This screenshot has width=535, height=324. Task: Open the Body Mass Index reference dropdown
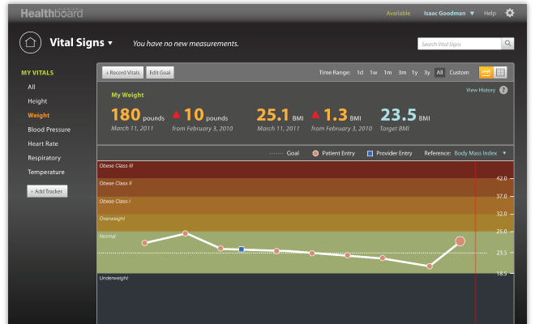[480, 152]
